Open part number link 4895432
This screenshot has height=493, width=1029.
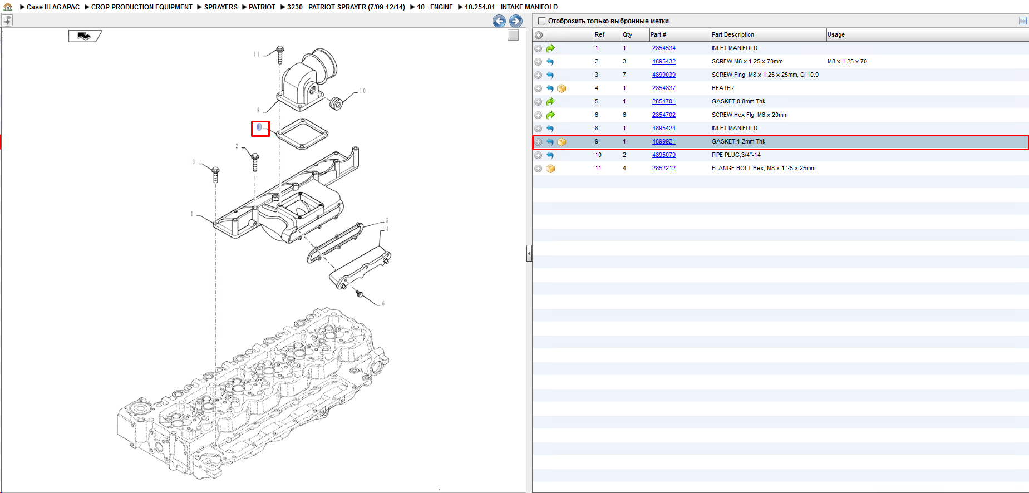click(664, 62)
